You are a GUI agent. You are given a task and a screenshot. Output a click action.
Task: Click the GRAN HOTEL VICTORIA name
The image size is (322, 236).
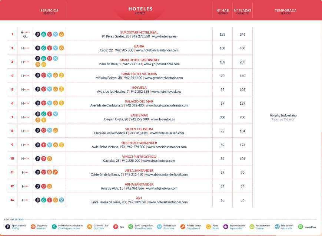tap(139, 73)
